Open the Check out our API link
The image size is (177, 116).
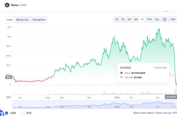[x=166, y=113]
